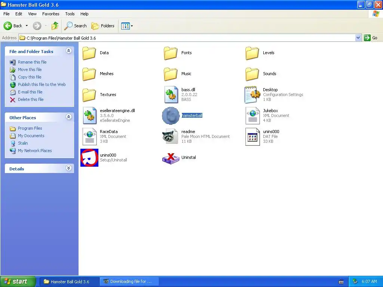Open Back history dropdown arrow
This screenshot has width=383, height=287.
[27, 26]
